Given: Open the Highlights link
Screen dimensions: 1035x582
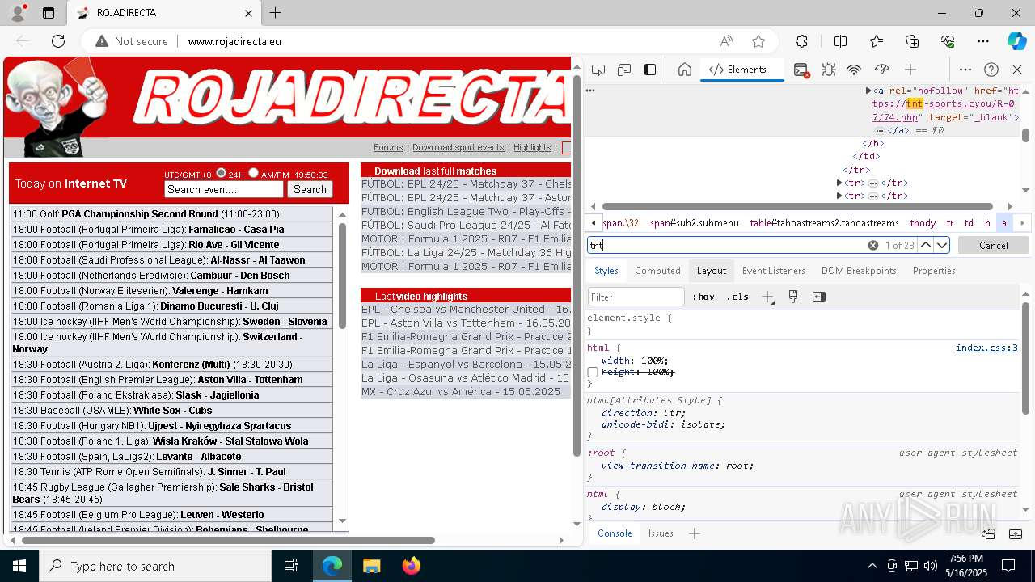Looking at the screenshot, I should point(532,147).
